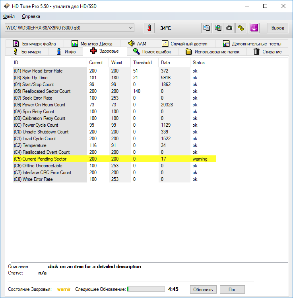Minimize the HD Tune Pro window

[x=247, y=6]
